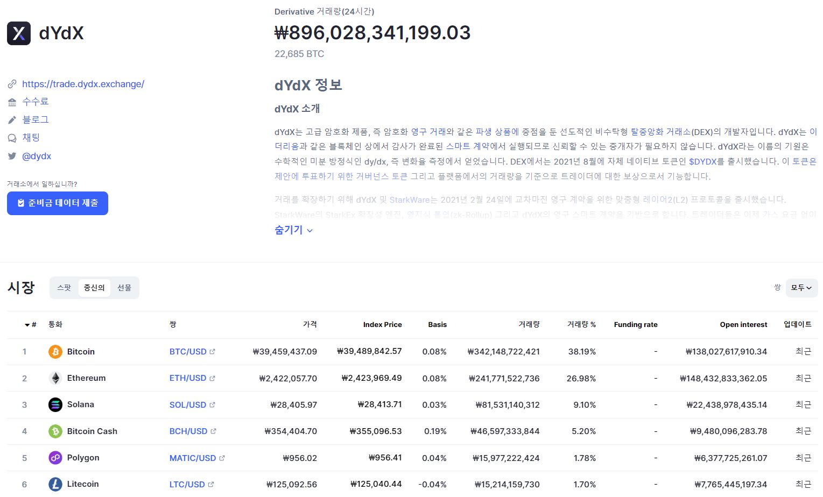Sort by the 거래량 volume column header
The height and width of the screenshot is (497, 823).
tap(529, 324)
